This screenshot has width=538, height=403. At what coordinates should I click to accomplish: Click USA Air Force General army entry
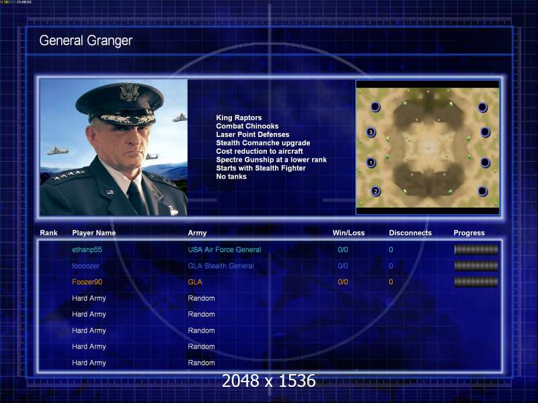pyautogui.click(x=225, y=250)
